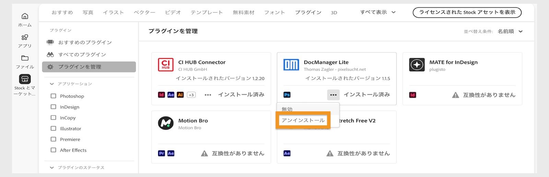Screen dimensions: 549x177
Task: Select 無効 in the context menu
Action: 287,109
